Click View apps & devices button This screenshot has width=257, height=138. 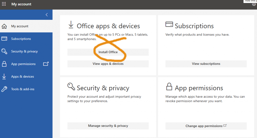click(x=108, y=64)
